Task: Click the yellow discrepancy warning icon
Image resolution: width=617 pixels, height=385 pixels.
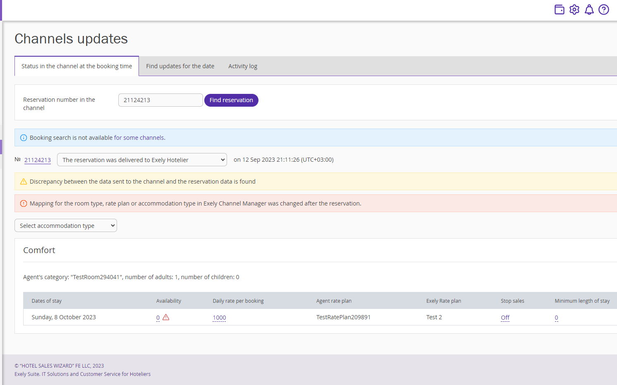Action: pos(24,182)
